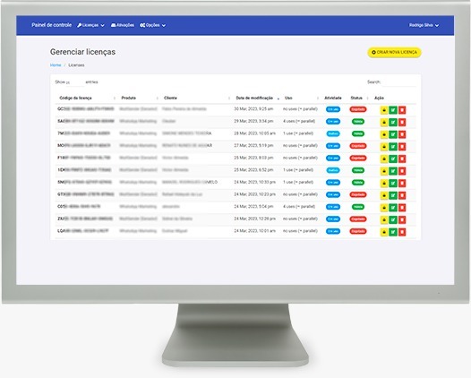Expand the Opções menu in navbar
Screen dimensions: 471x378
(152, 25)
